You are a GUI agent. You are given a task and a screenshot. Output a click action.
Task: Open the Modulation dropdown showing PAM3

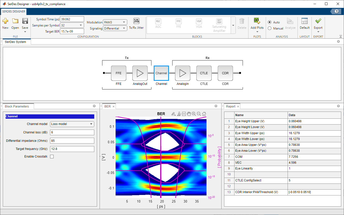point(115,22)
